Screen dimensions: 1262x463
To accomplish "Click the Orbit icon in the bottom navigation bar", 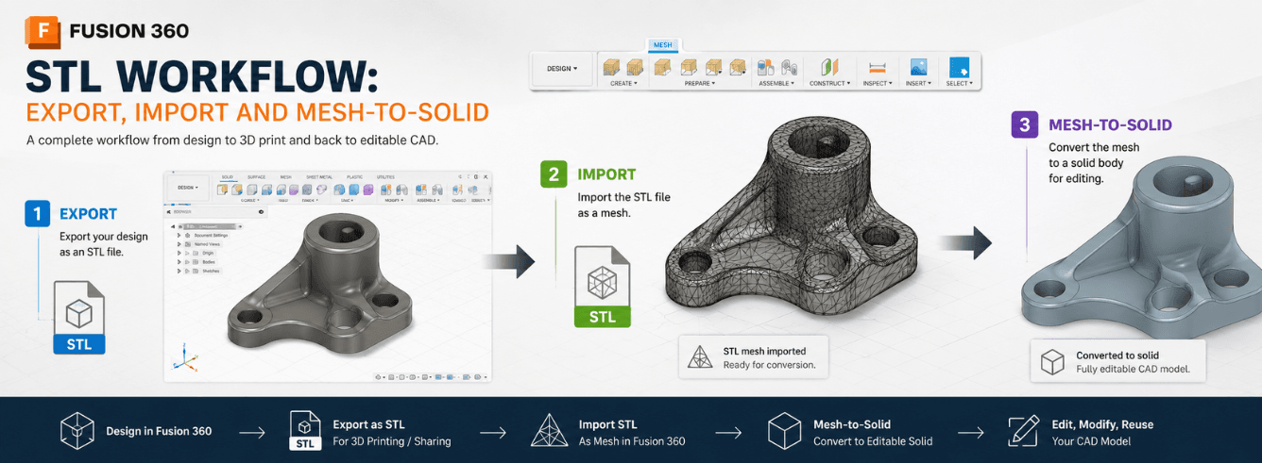I will tap(378, 377).
